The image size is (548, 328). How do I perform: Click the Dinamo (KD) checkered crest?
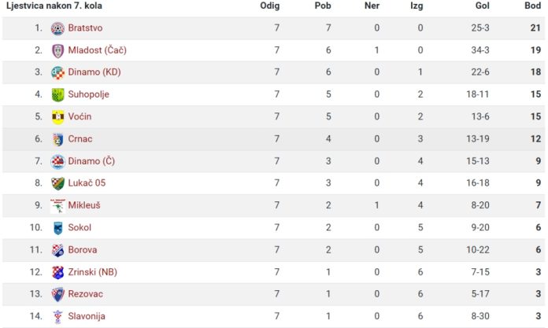tap(57, 72)
